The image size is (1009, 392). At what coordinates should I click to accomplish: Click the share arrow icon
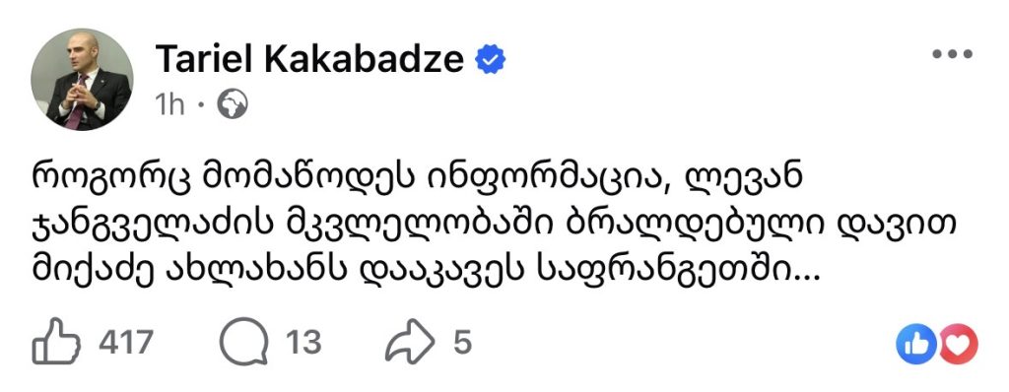pos(410,342)
